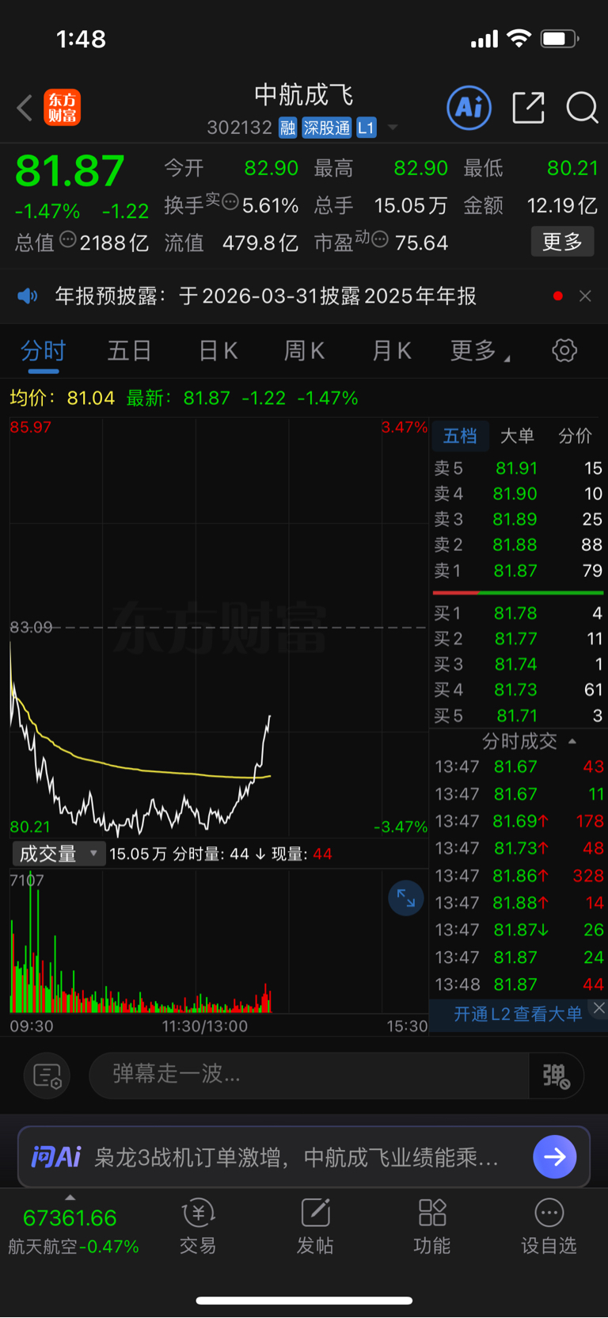The width and height of the screenshot is (608, 1318).
Task: Tap the 13:47 81.69 178 trade row
Action: (519, 821)
